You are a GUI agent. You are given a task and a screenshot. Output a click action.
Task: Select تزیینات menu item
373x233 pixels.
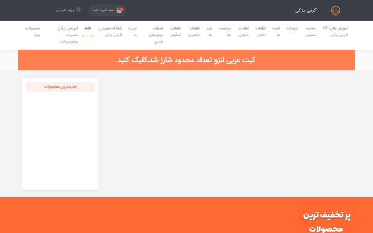click(292, 28)
